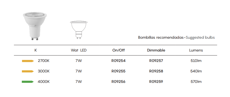The width and height of the screenshot is (230, 97).
Task: Click the GU10 bulb line drawing
Action: (79, 30)
